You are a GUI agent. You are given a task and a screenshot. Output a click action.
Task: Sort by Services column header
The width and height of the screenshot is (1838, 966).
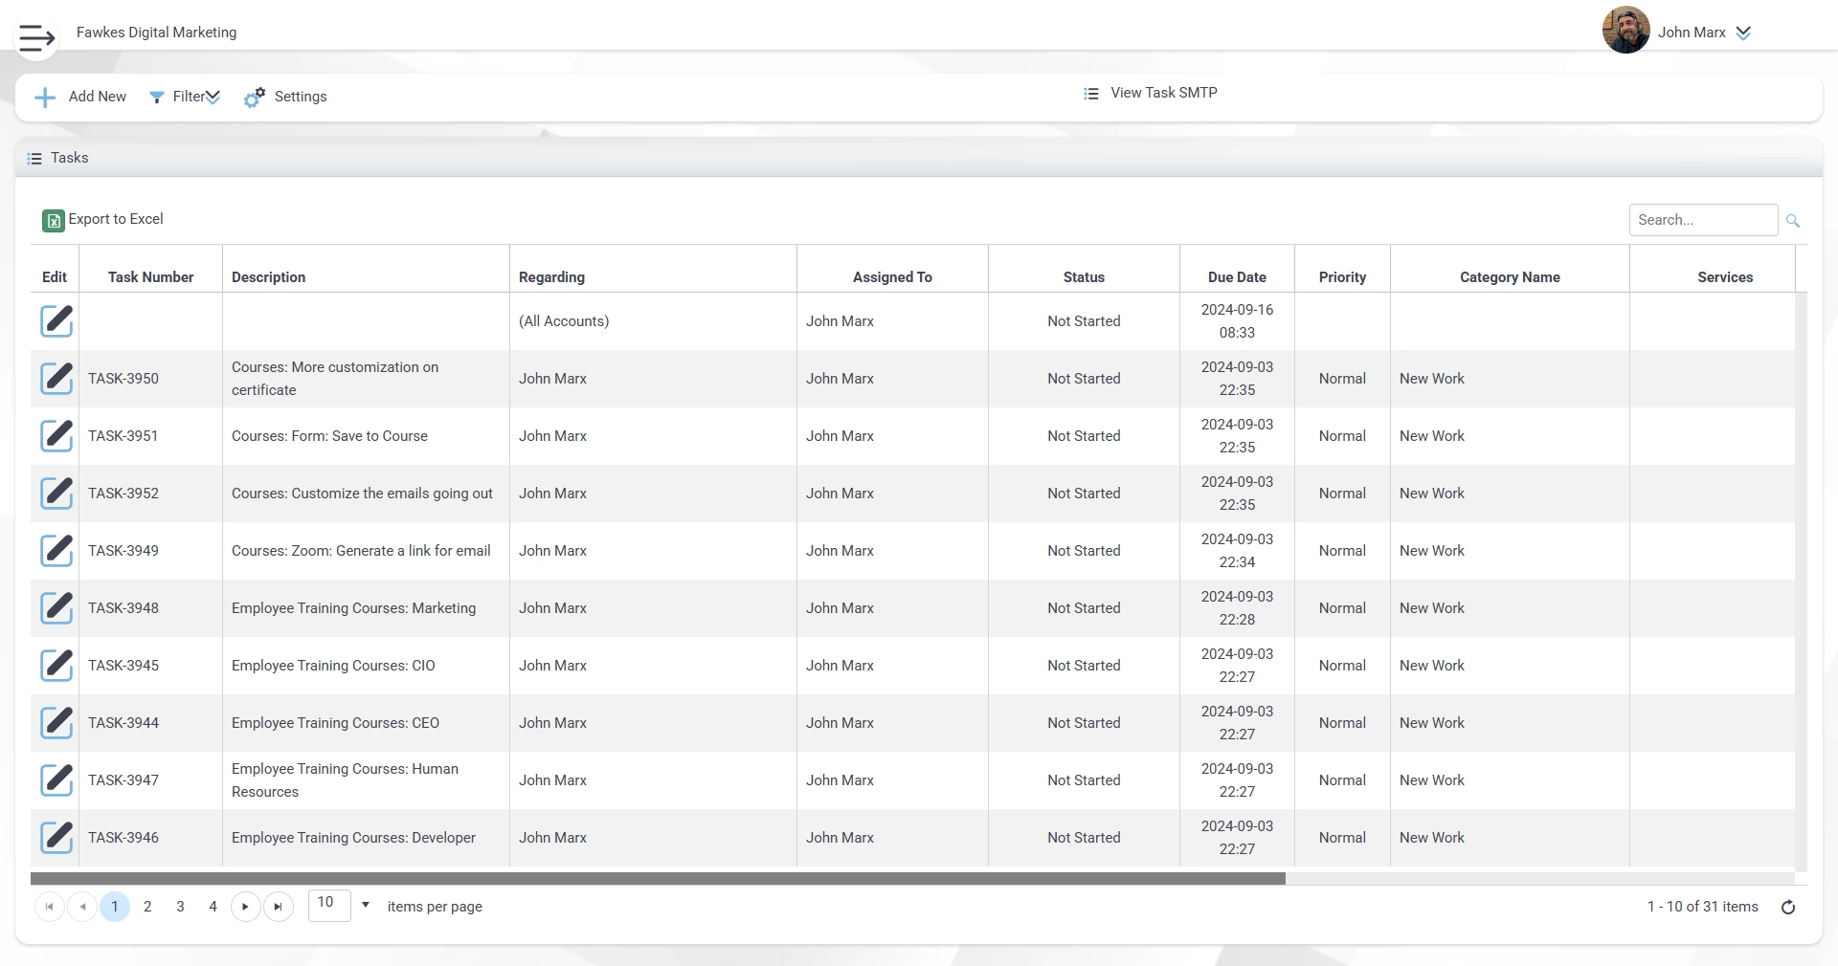coord(1725,277)
